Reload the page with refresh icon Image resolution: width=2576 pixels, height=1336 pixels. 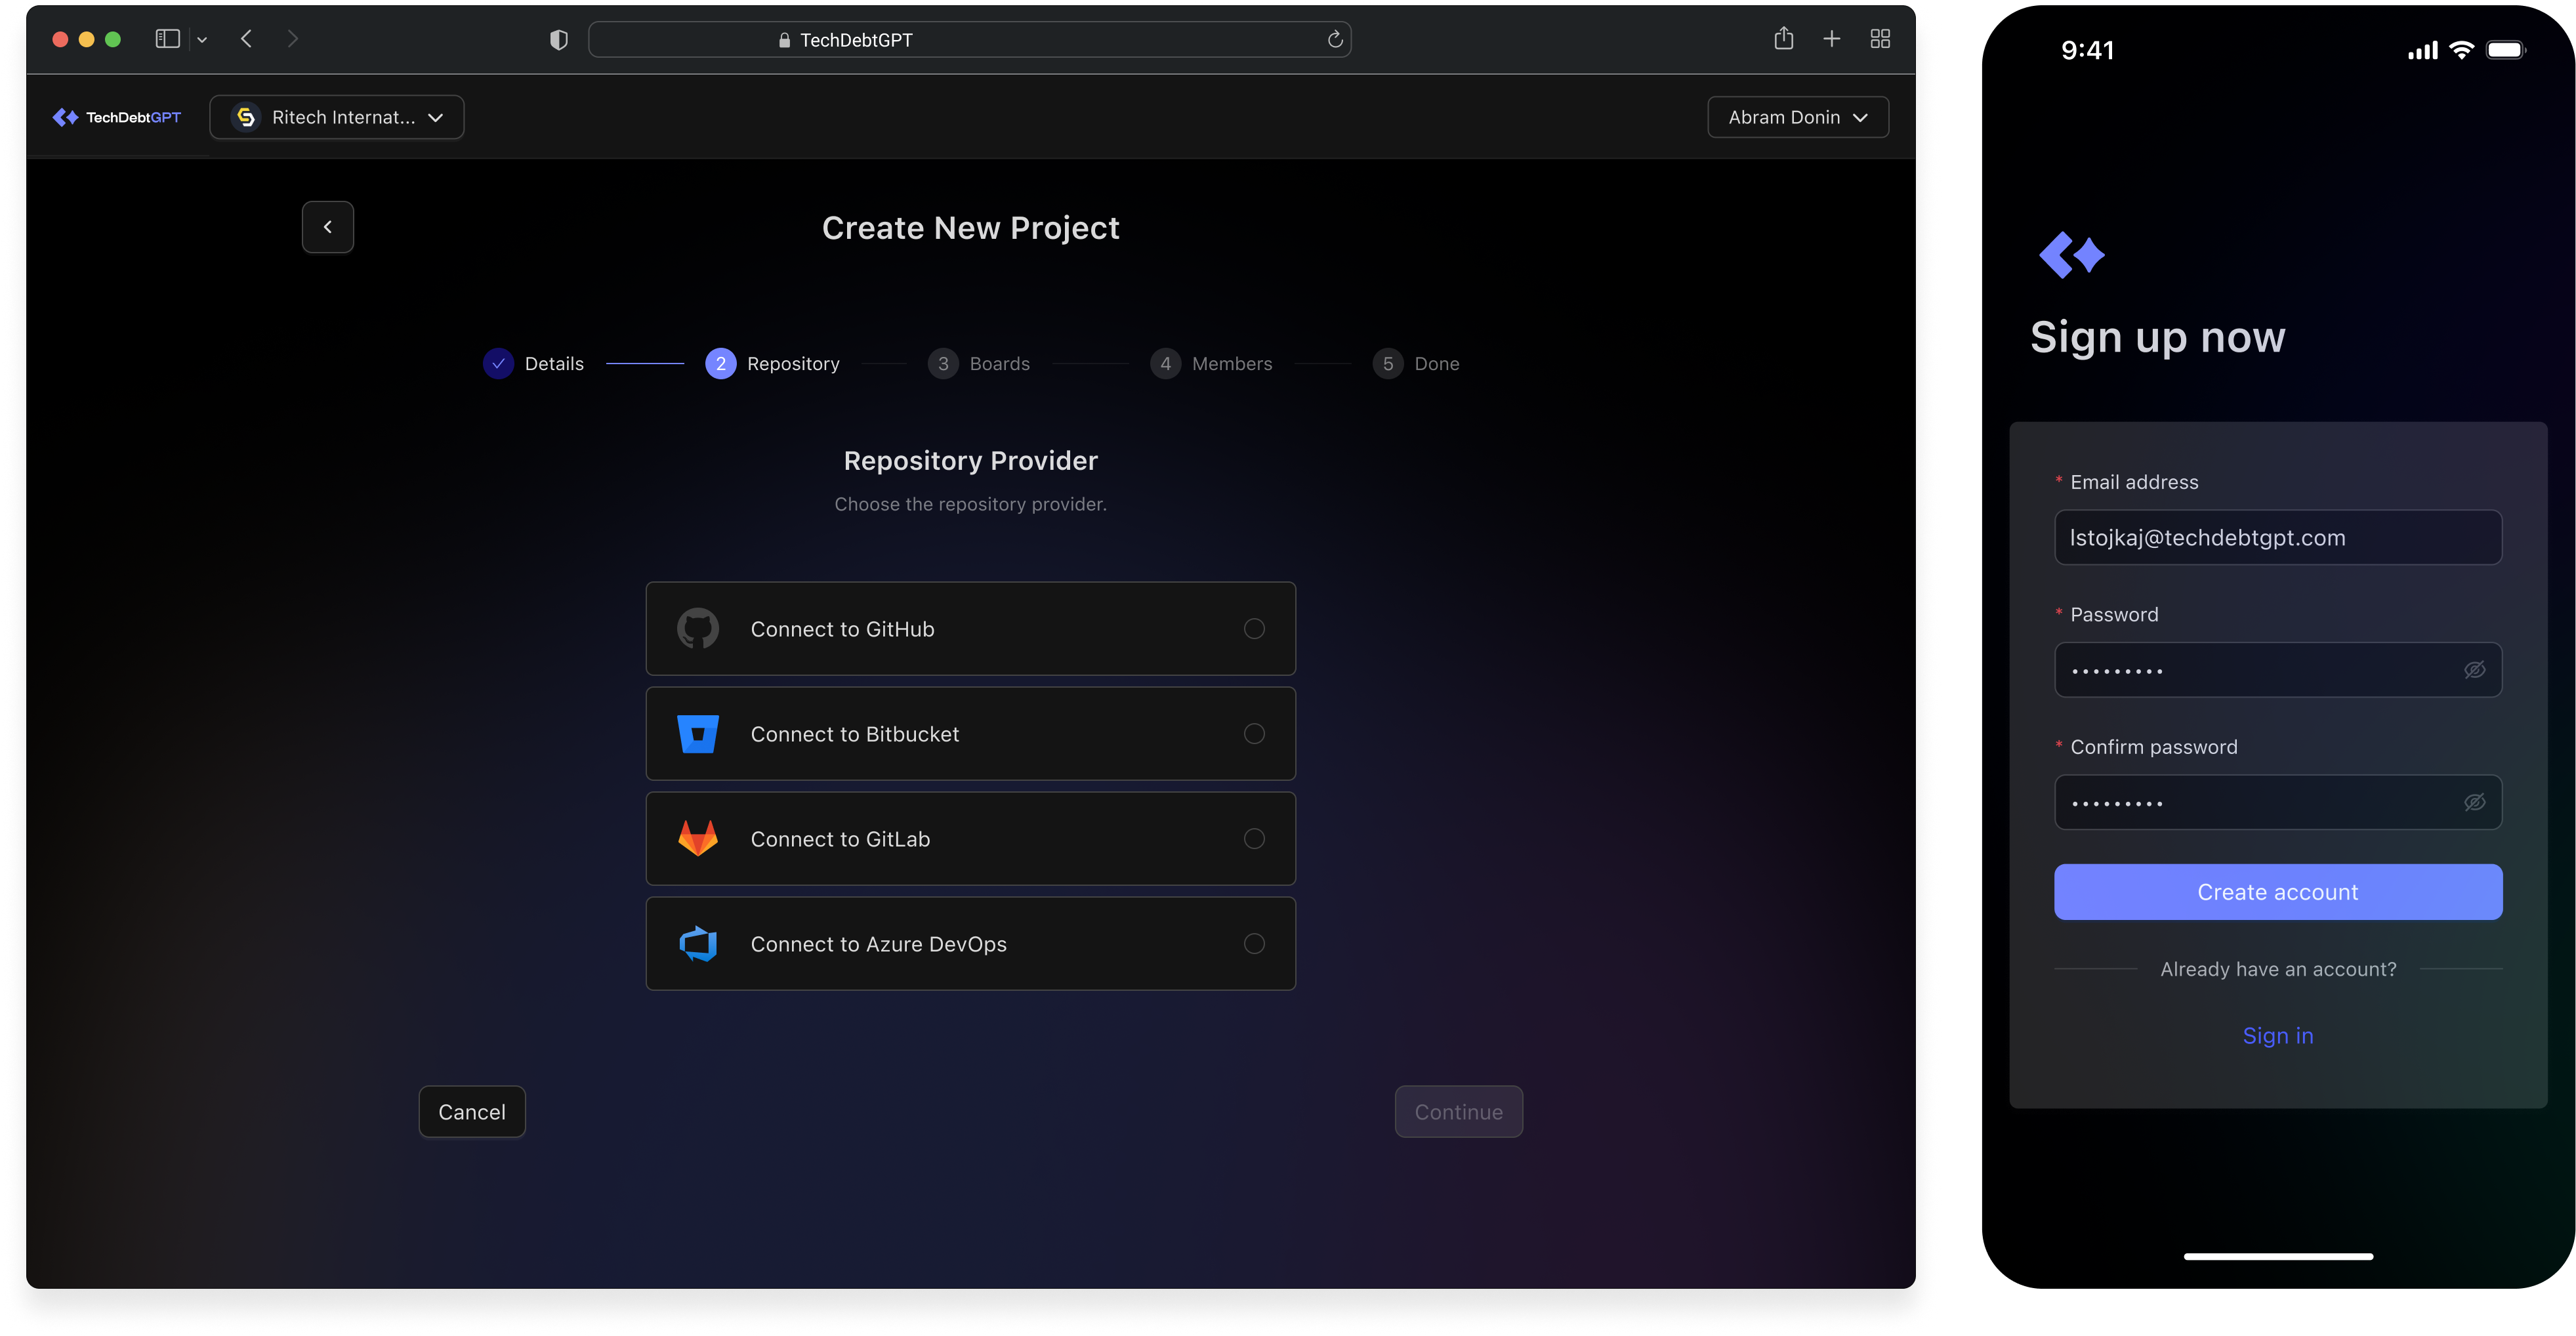click(x=1334, y=40)
